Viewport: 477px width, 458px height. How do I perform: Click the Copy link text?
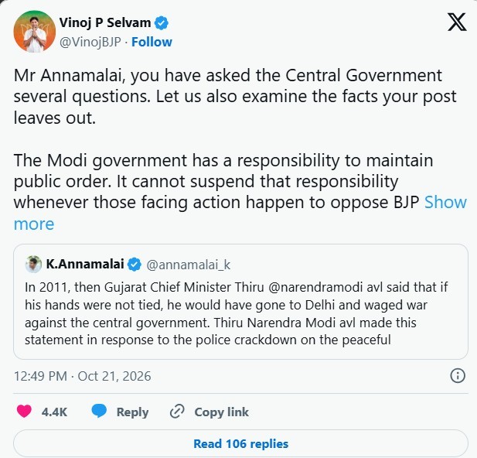(221, 412)
